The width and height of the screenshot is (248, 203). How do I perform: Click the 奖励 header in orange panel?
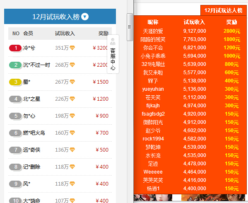[231, 22]
